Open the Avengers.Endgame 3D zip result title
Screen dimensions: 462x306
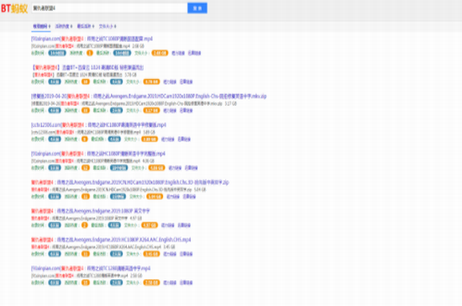tap(130, 182)
